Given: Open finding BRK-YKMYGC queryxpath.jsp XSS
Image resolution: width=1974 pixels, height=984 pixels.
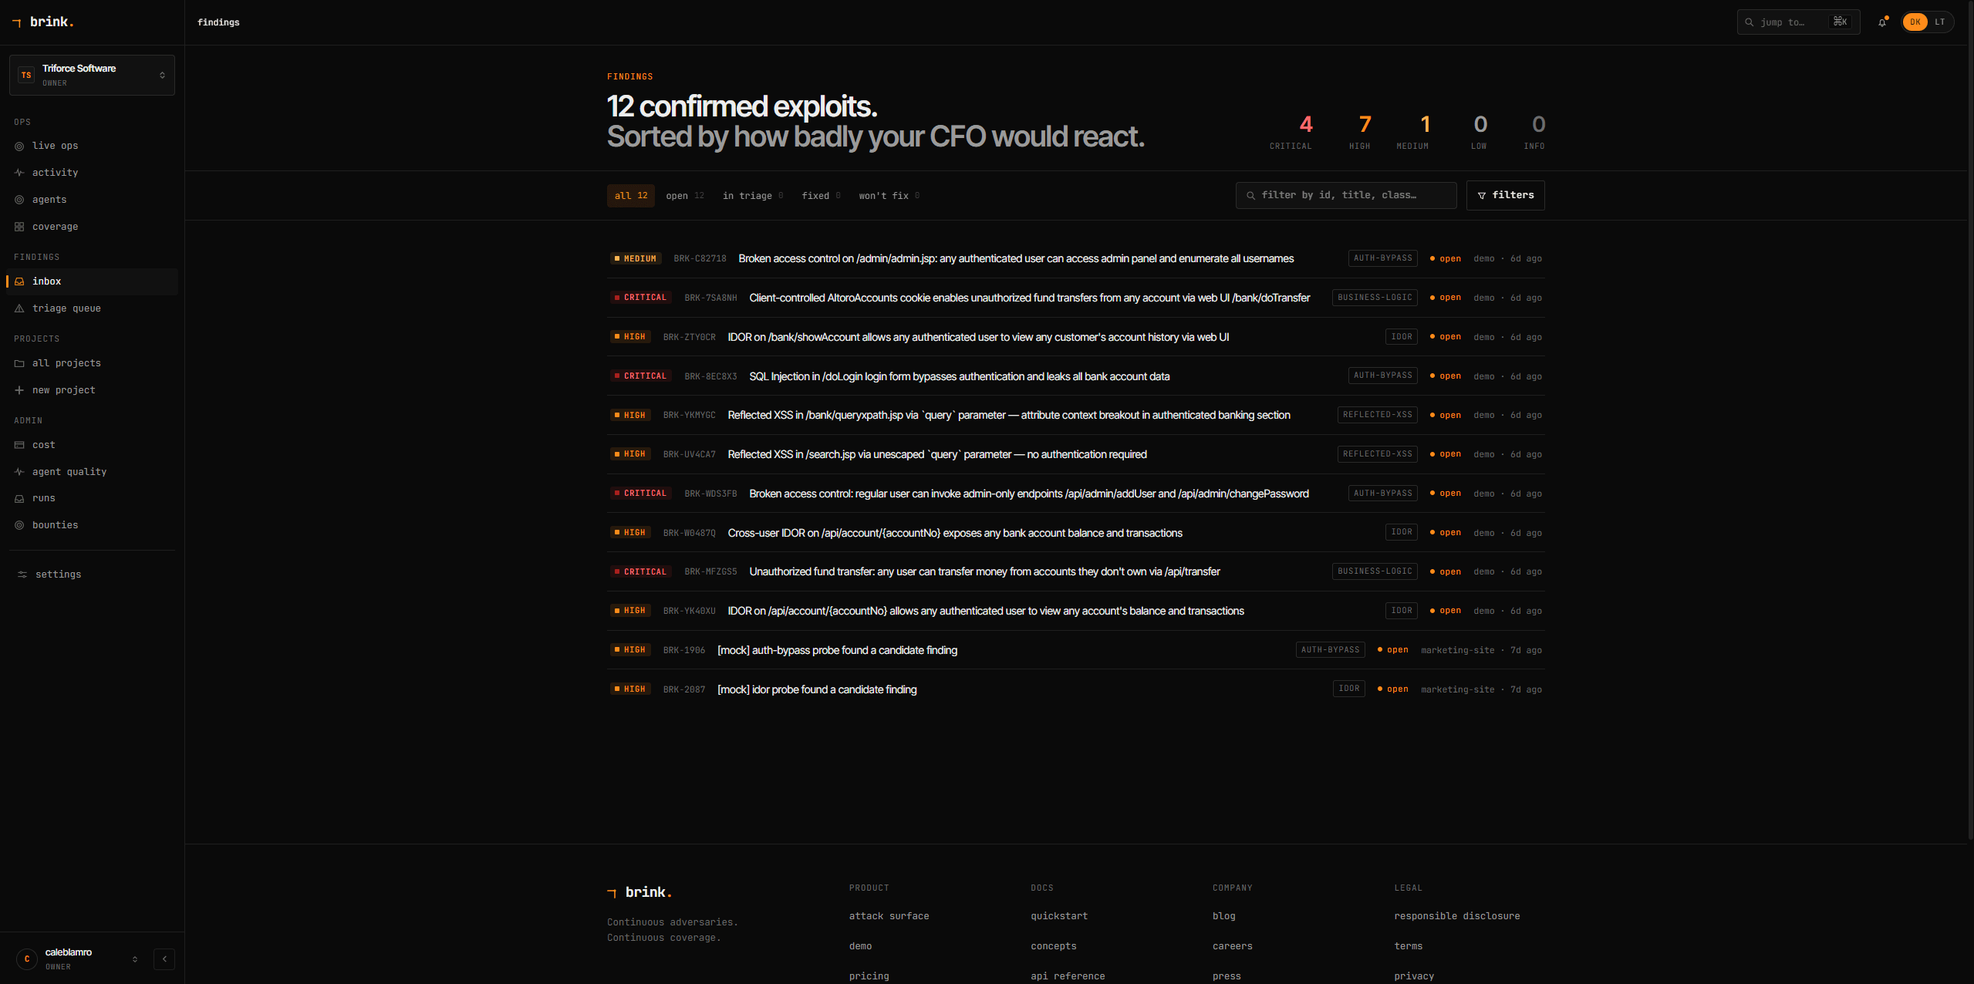Looking at the screenshot, I should tap(1075, 415).
